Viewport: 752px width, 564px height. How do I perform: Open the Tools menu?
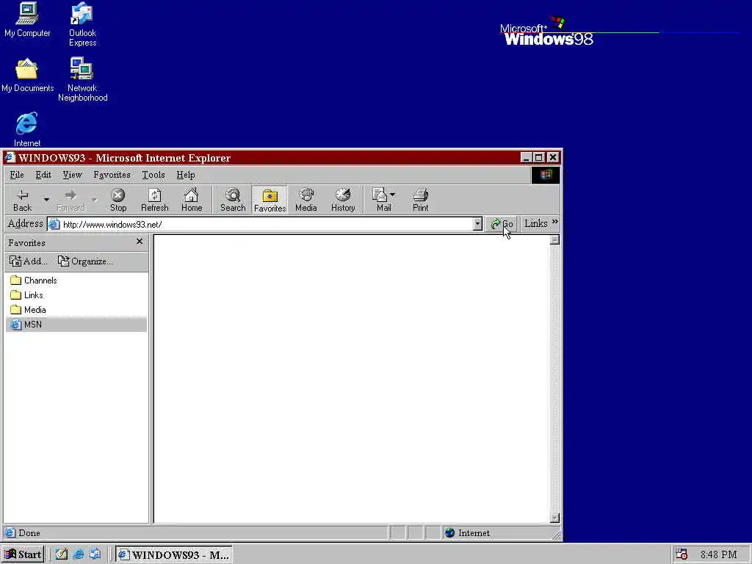[153, 175]
